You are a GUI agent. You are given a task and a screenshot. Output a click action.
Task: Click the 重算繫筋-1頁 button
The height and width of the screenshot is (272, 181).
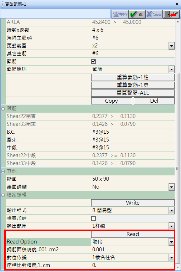(133, 85)
